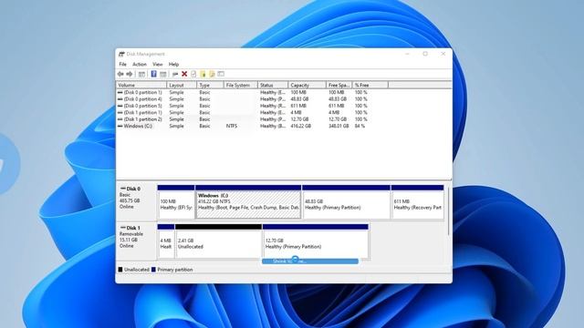Select the Disk 1 Removable label block
The height and width of the screenshot is (328, 584).
137,241
